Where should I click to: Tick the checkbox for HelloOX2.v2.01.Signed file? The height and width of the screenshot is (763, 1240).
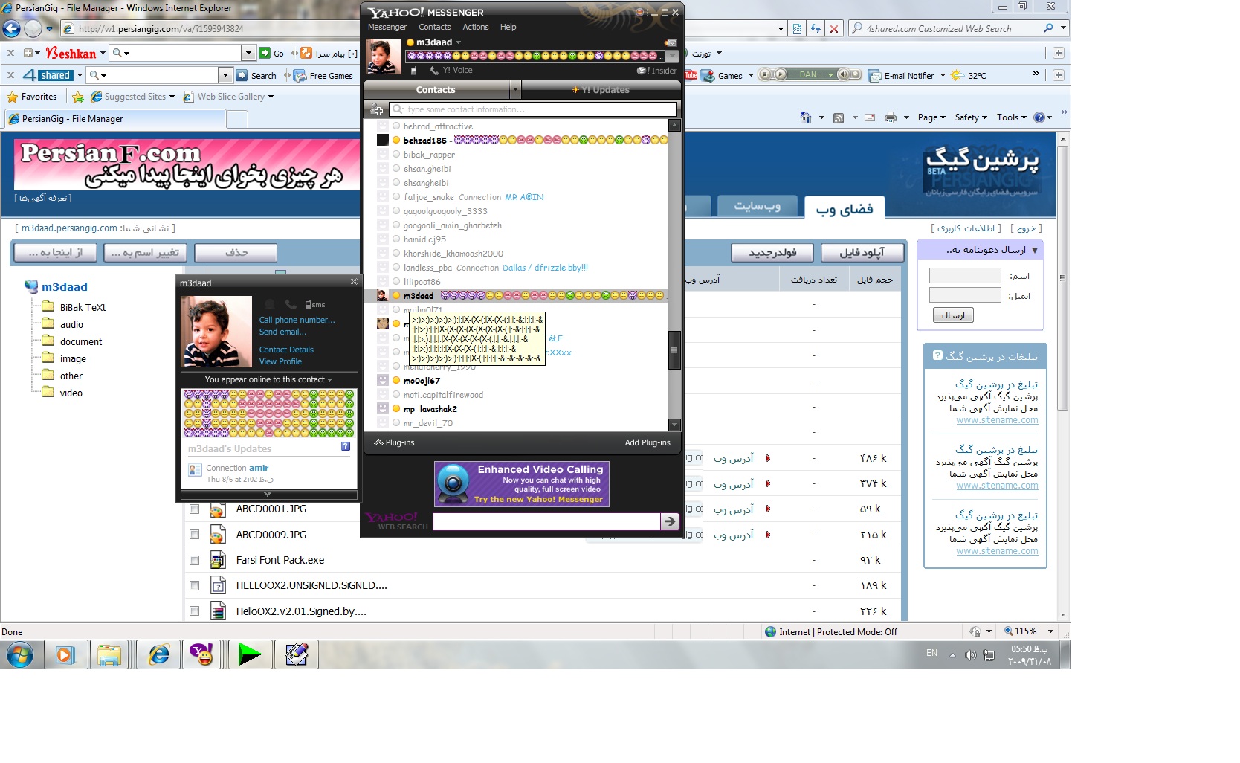coord(194,611)
